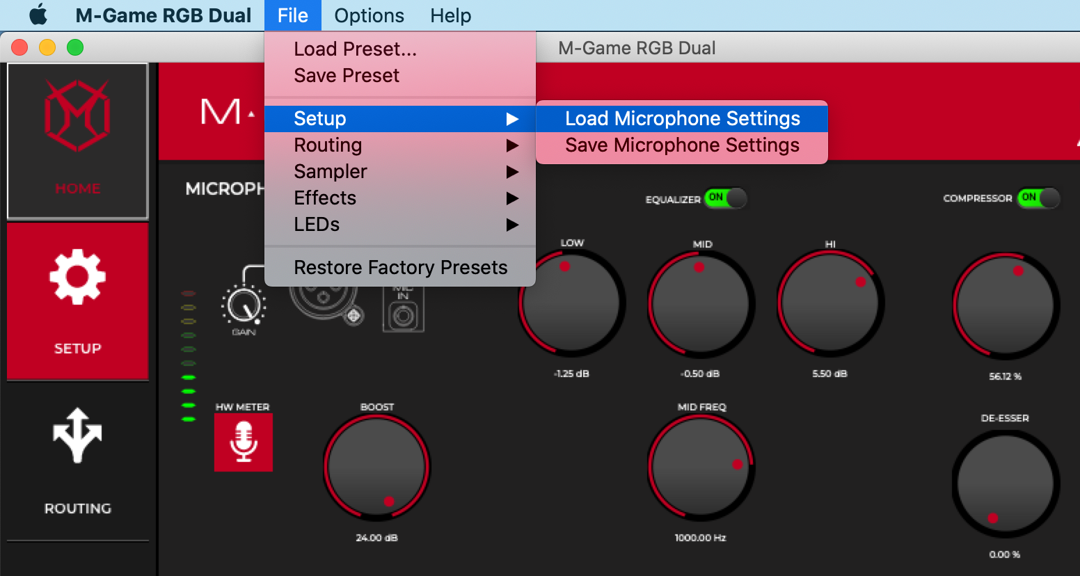1080x576 pixels.
Task: Click the Compressor amount knob
Action: pos(1006,306)
